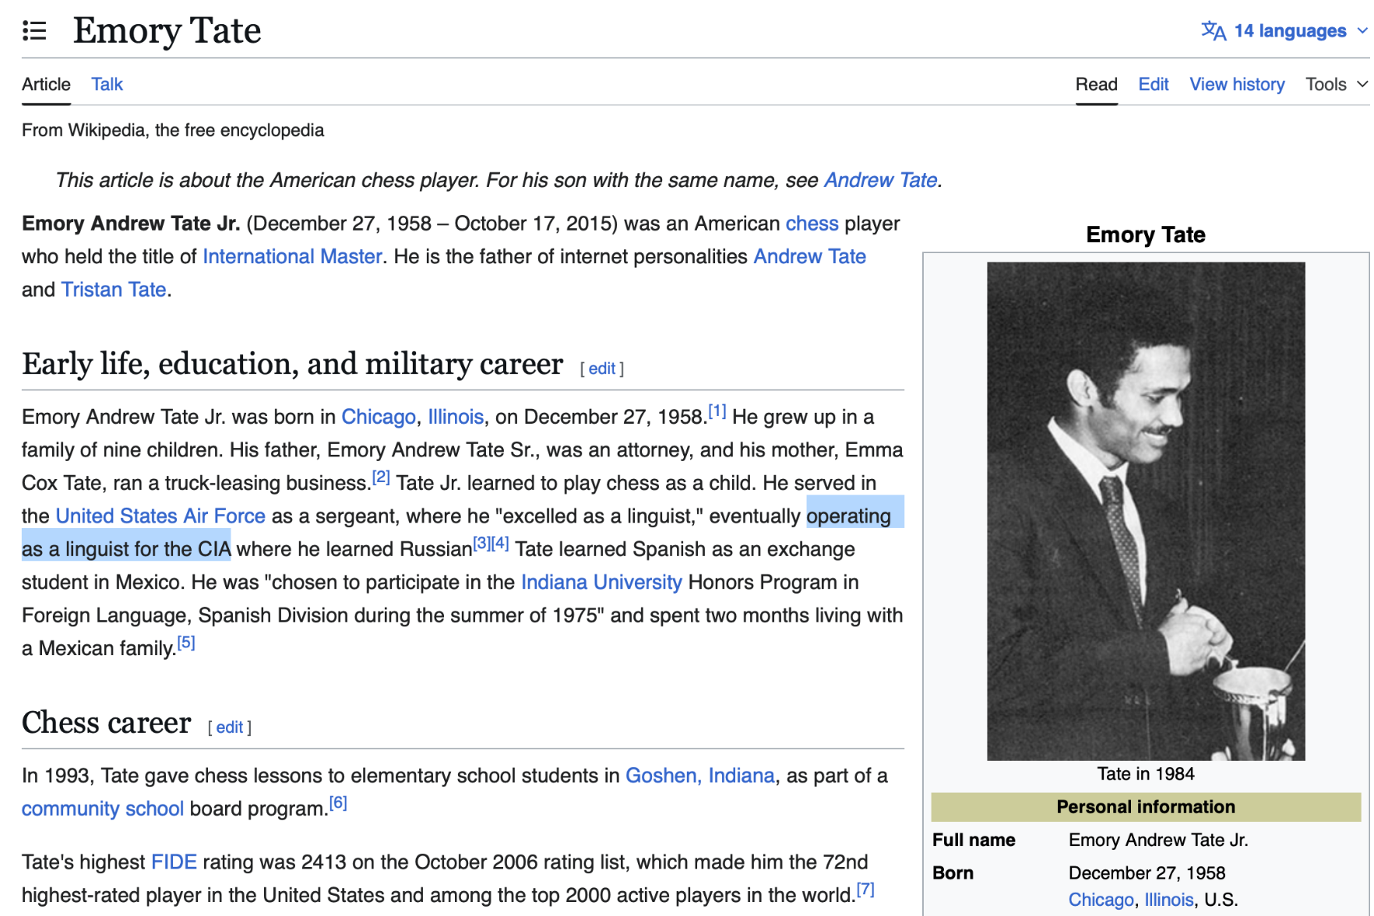Follow the Goshen, Indiana link
Screen dimensions: 1374x916
[x=699, y=776]
